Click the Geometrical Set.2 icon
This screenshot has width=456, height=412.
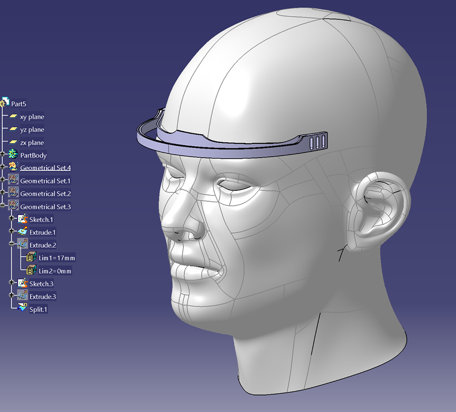tap(13, 192)
